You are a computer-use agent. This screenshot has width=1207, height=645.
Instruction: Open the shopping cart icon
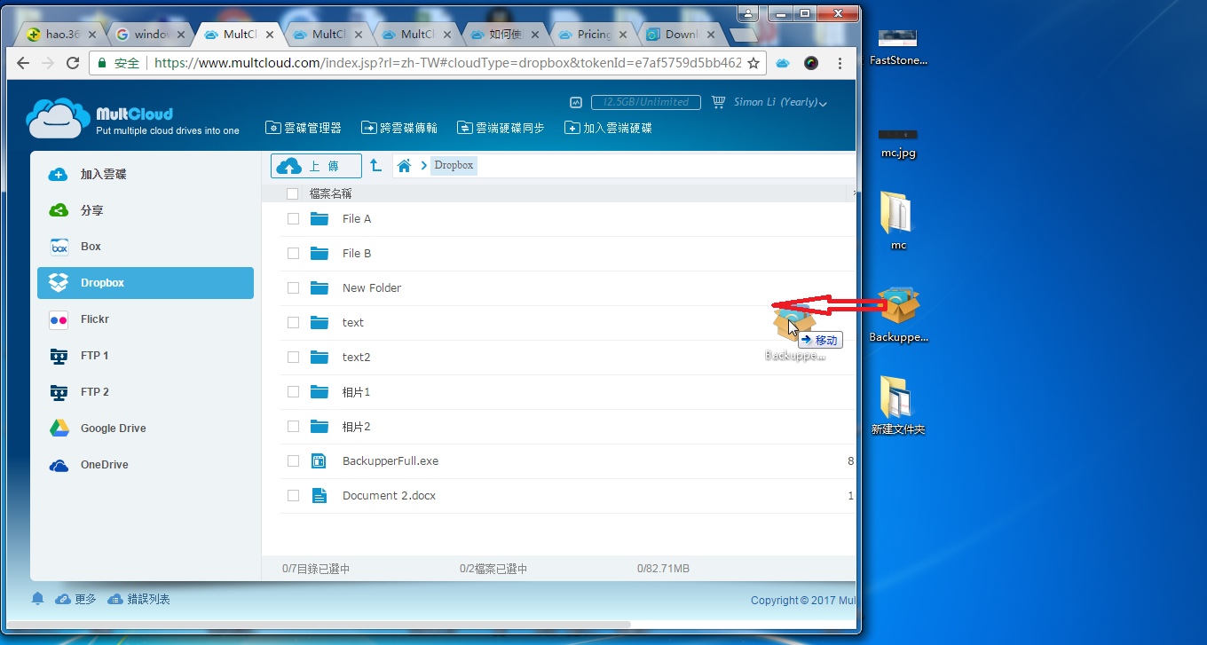point(719,102)
